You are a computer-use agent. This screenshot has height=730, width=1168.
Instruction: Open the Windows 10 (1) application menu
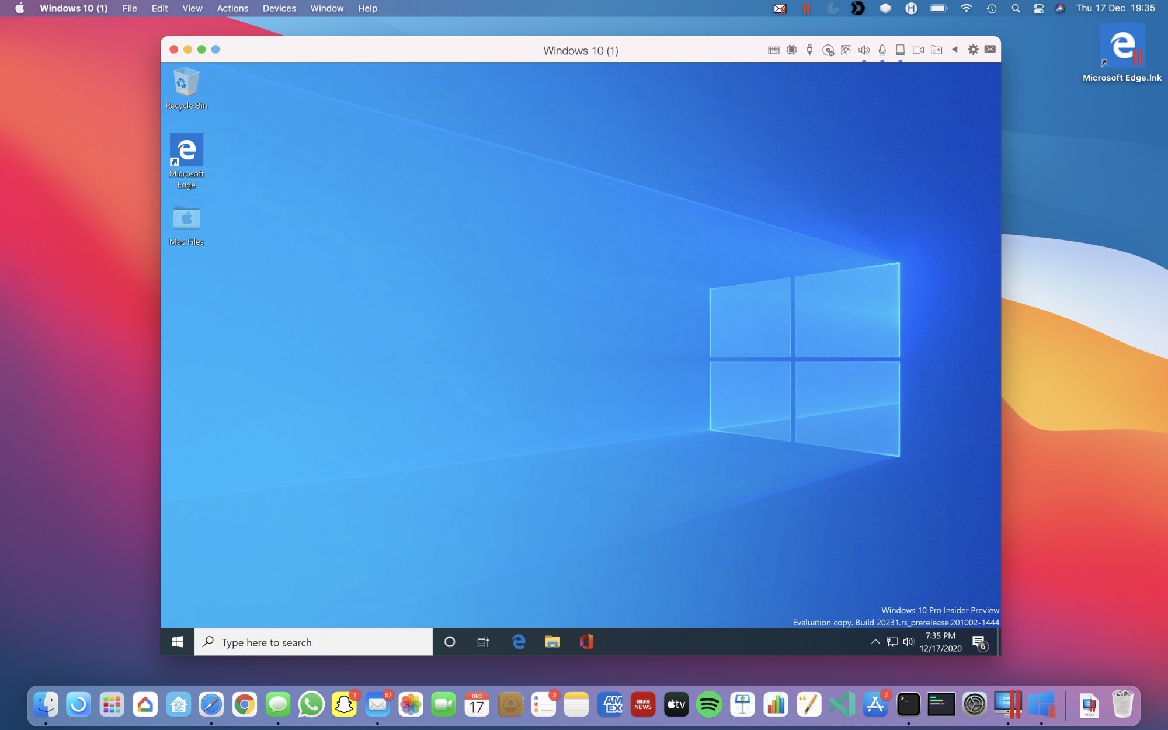point(72,8)
